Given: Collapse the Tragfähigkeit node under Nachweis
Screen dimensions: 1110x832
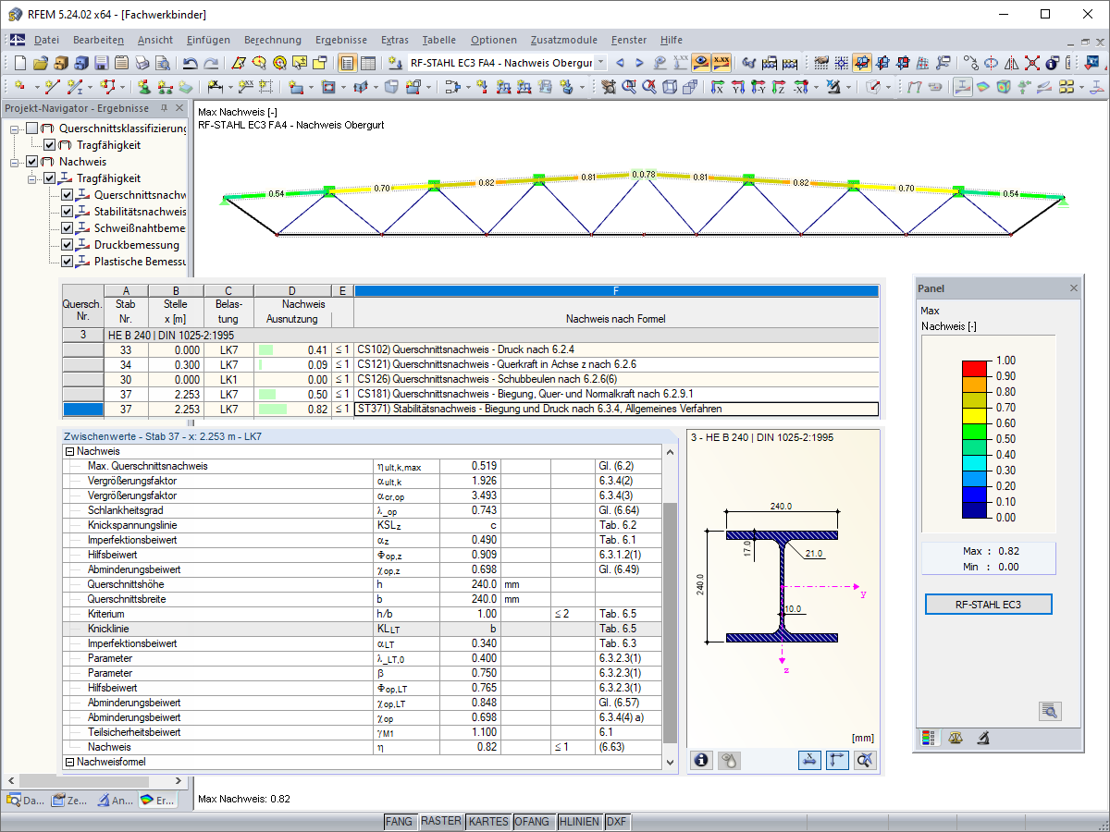Looking at the screenshot, I should point(33,178).
